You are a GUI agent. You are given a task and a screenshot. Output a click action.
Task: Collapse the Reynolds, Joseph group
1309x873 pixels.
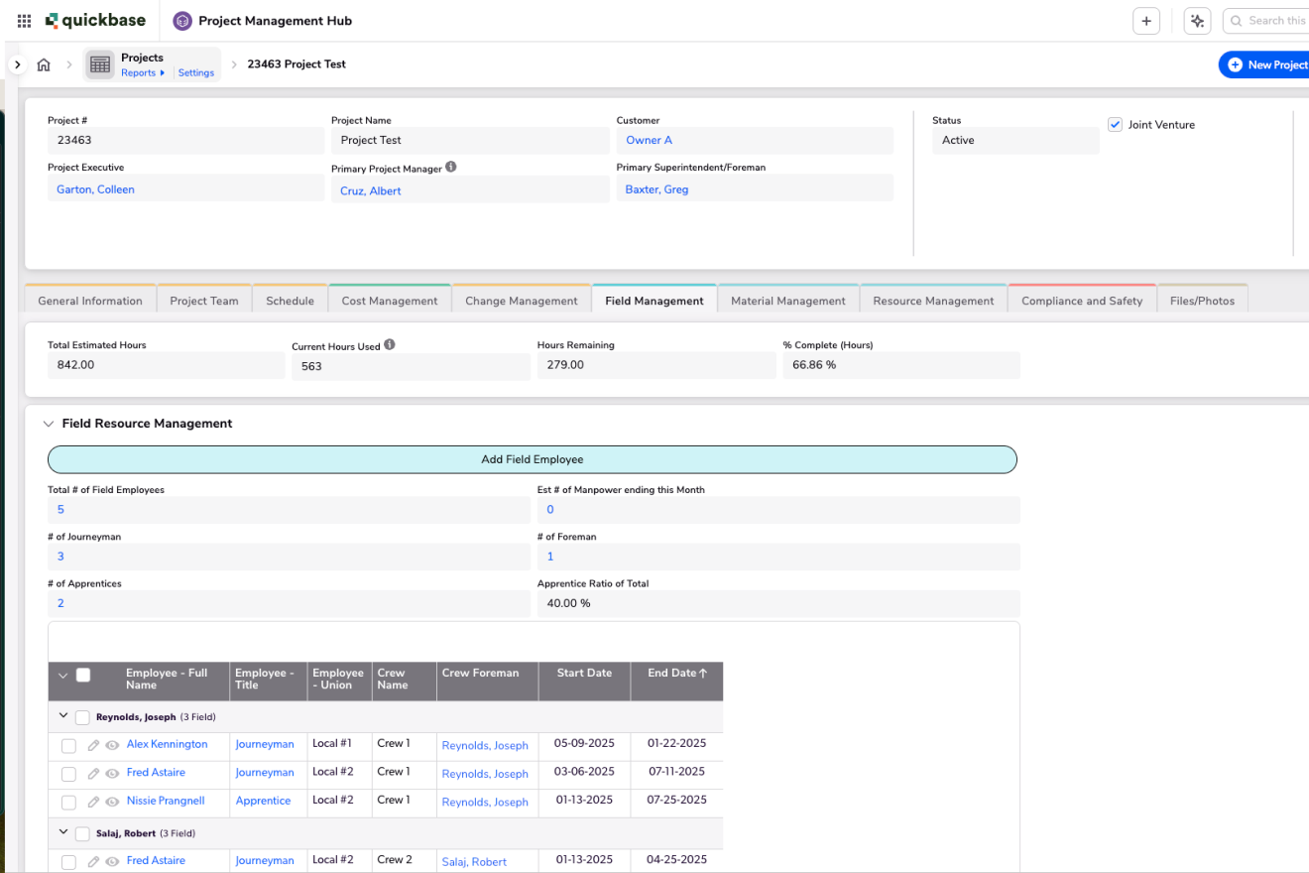click(63, 716)
